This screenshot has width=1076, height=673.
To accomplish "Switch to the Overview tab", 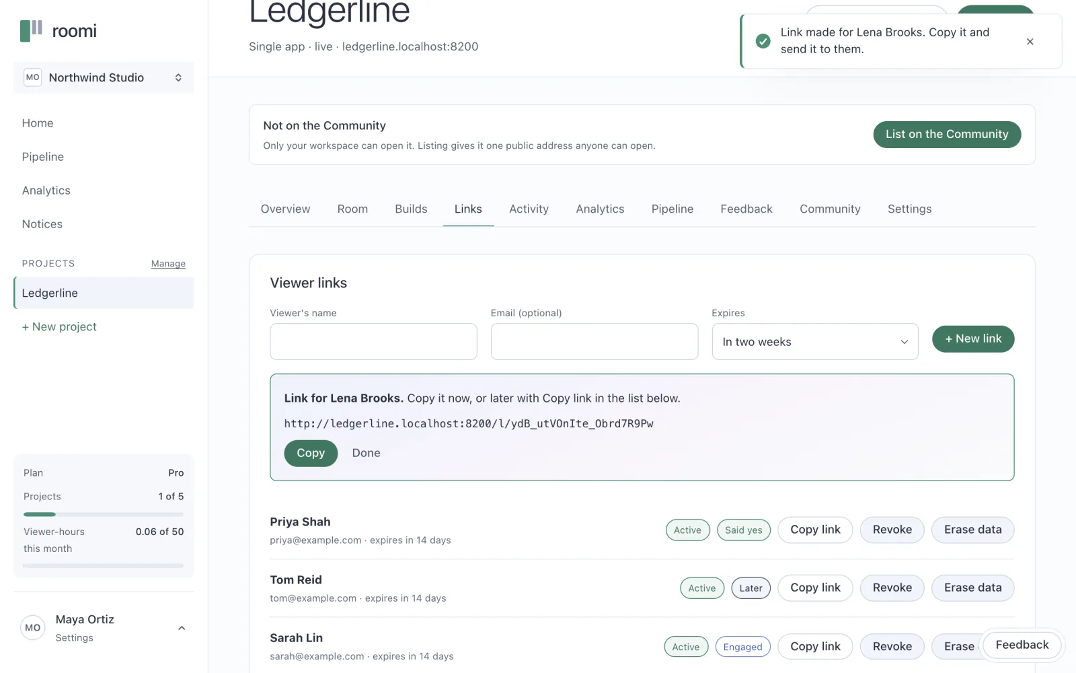I will (x=285, y=209).
